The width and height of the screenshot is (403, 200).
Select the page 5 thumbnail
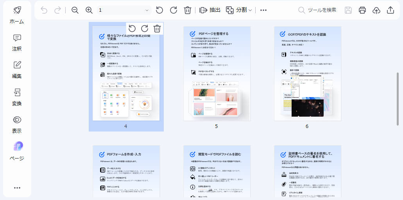(217, 73)
